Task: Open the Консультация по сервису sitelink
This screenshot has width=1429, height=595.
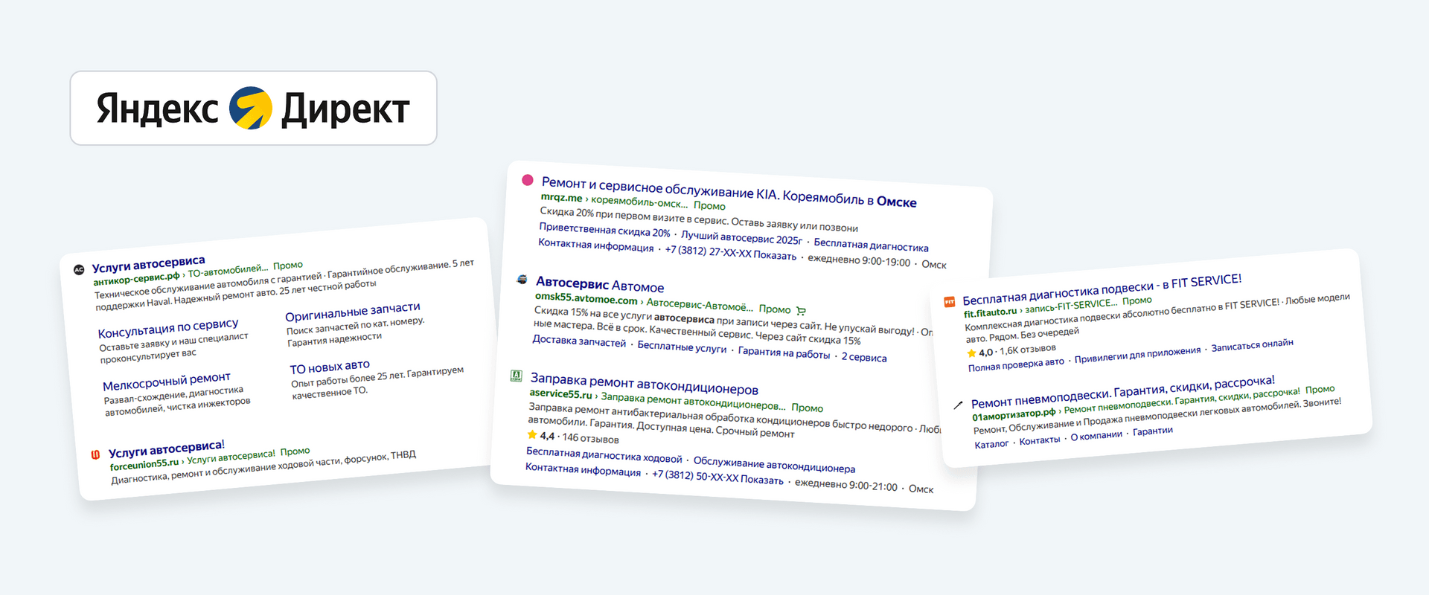Action: tap(168, 328)
